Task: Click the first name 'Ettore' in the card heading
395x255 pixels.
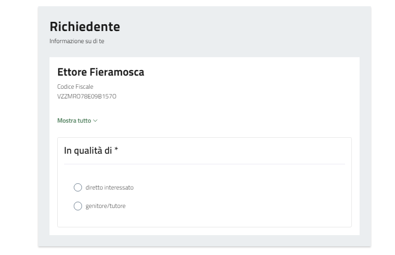Action: pyautogui.click(x=72, y=72)
